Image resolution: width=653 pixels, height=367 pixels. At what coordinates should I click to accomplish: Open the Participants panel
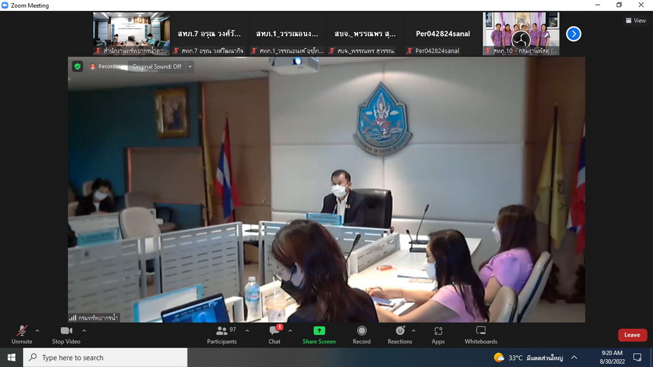click(x=222, y=335)
